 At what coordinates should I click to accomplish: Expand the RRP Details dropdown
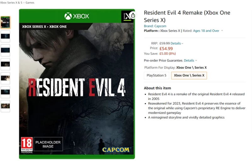pyautogui.click(x=177, y=43)
